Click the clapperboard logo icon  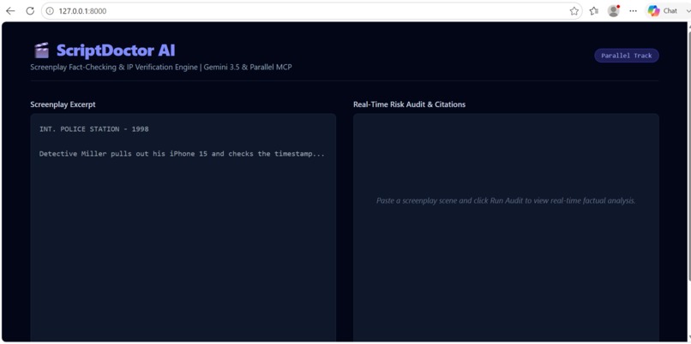[41, 50]
